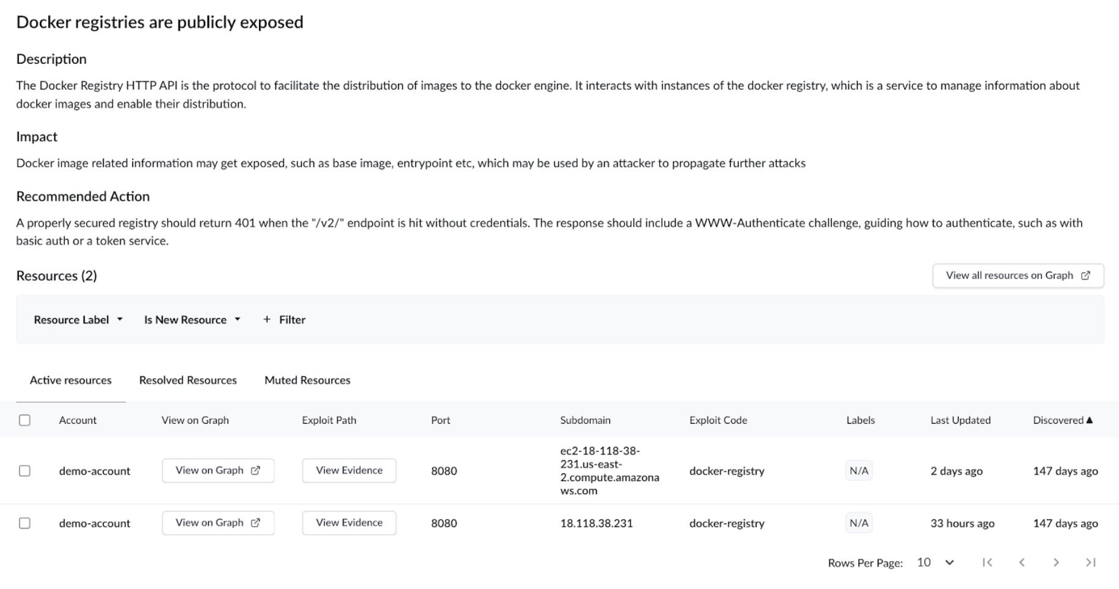This screenshot has width=1119, height=589.
Task: Open the Muted Resources tab
Action: pyautogui.click(x=307, y=380)
